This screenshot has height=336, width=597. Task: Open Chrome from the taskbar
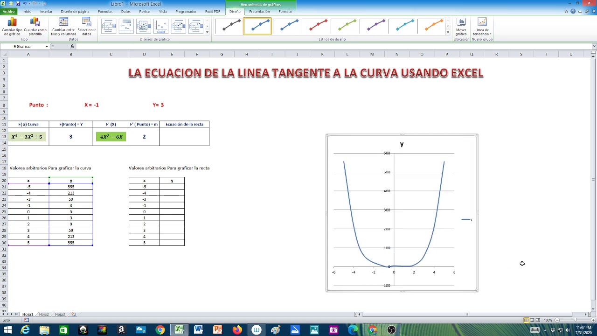(160, 330)
